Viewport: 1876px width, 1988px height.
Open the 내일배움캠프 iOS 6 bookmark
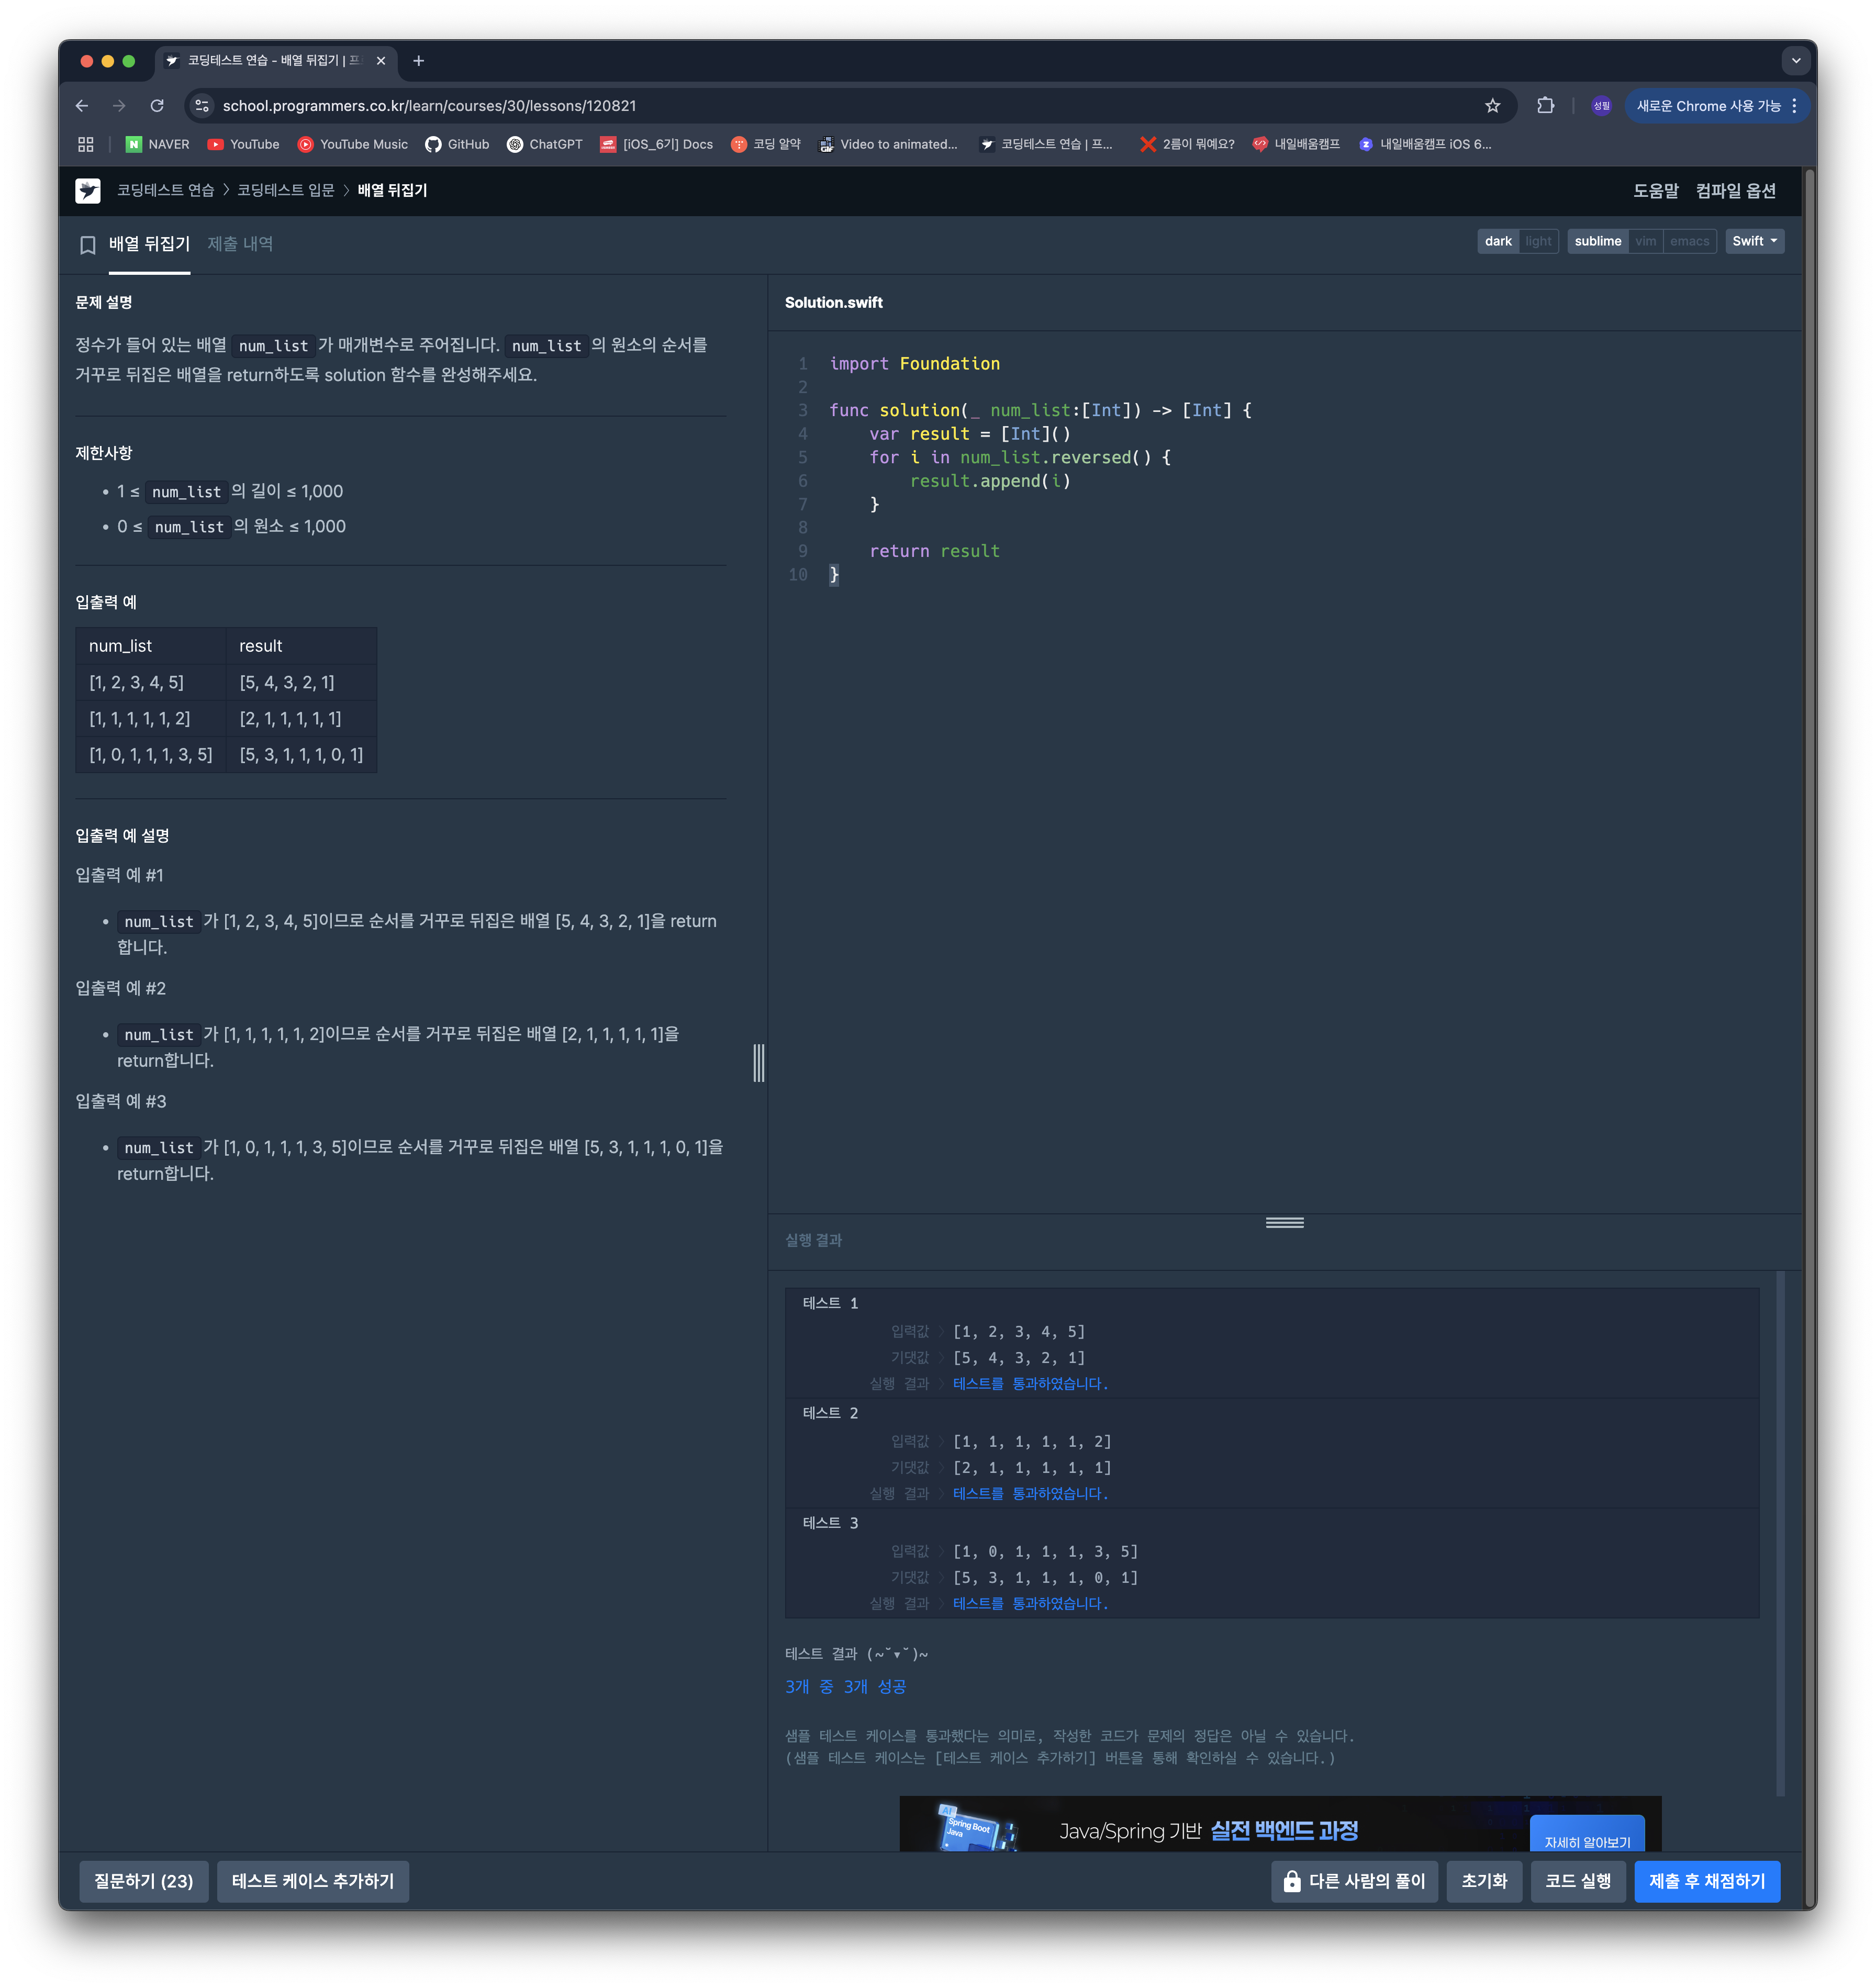1424,144
